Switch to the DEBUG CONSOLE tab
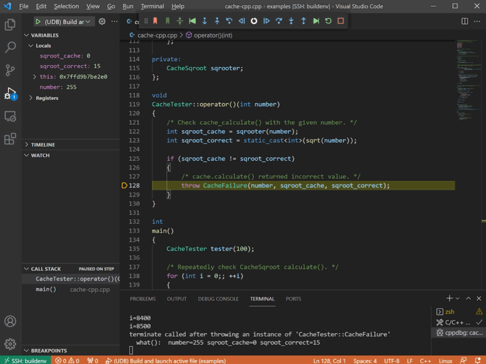 pos(218,299)
